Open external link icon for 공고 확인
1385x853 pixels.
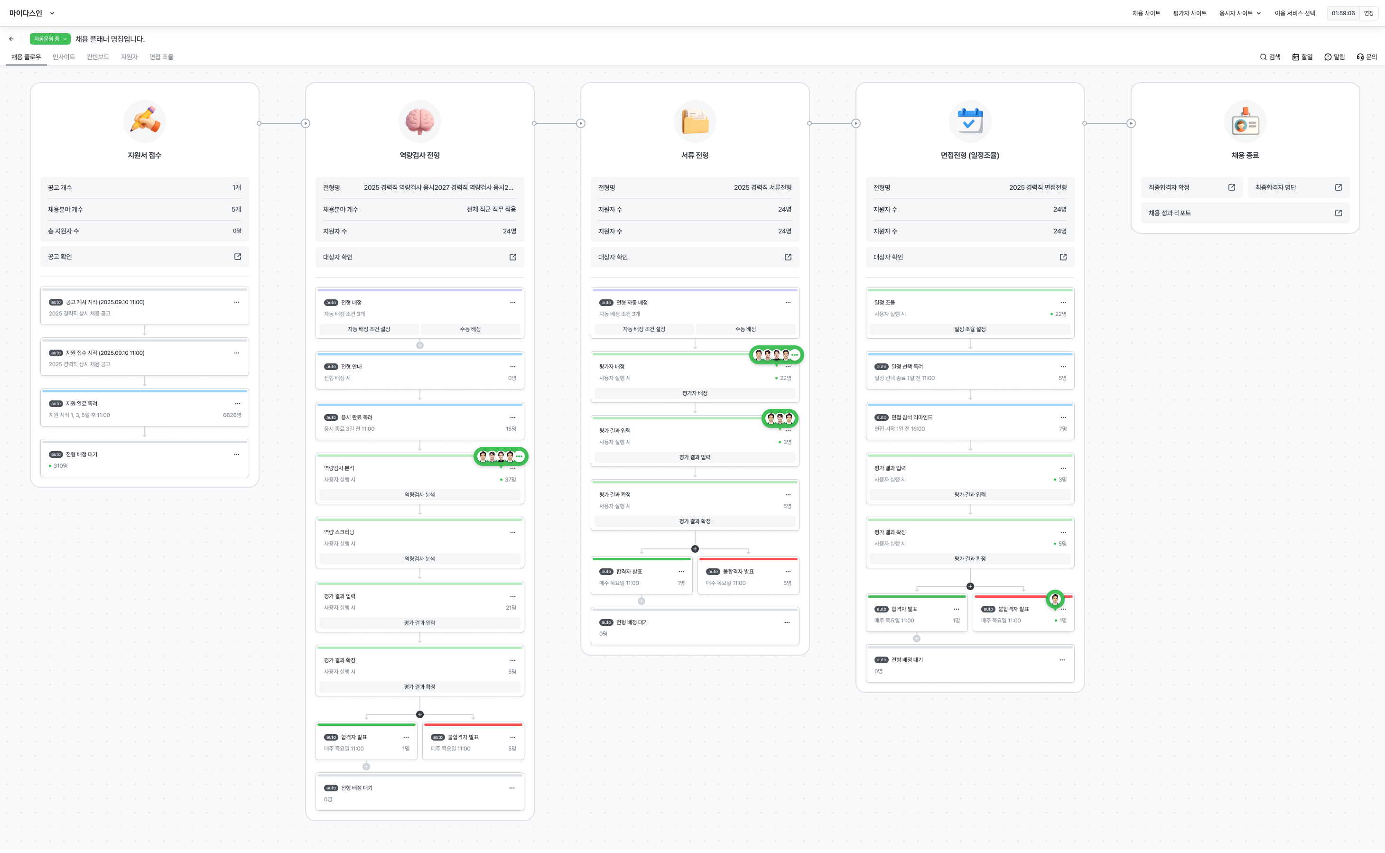pos(238,257)
